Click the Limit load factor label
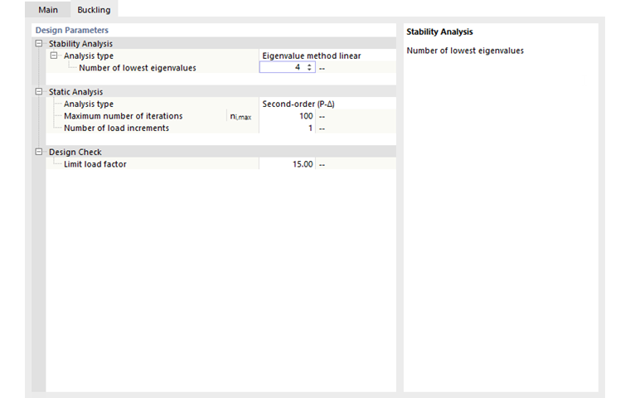The width and height of the screenshot is (630, 398). [x=95, y=164]
